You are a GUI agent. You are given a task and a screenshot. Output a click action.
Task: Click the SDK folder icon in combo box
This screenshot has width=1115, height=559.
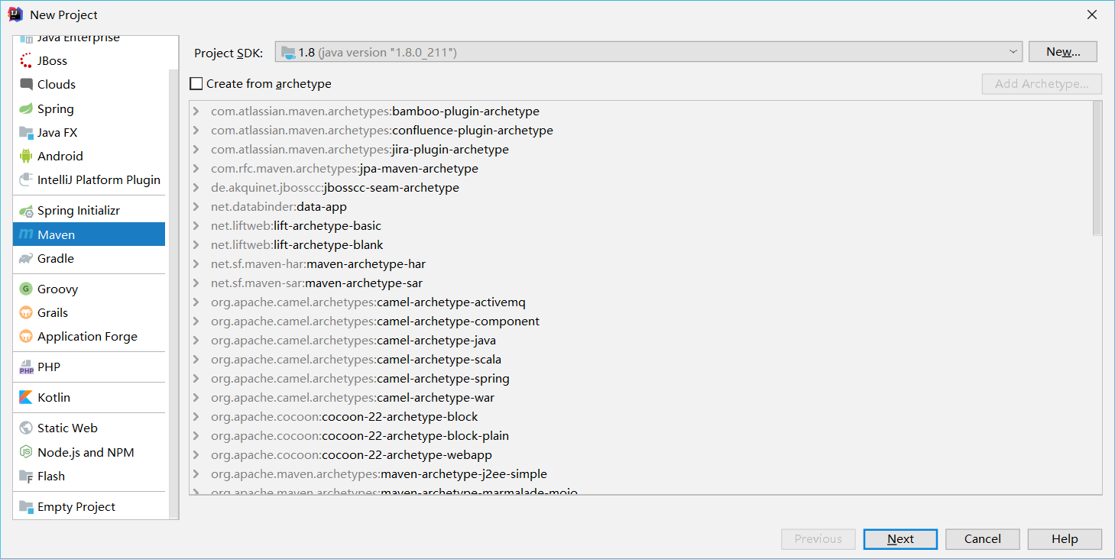point(288,53)
